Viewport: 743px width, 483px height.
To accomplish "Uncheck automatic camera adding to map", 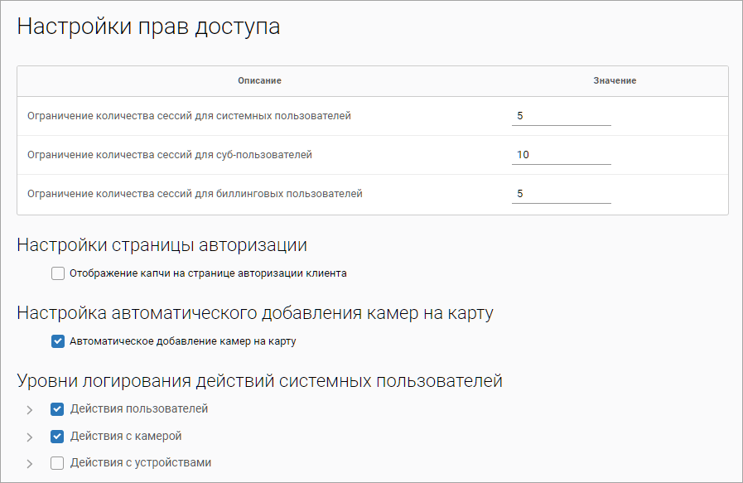I will tap(58, 341).
